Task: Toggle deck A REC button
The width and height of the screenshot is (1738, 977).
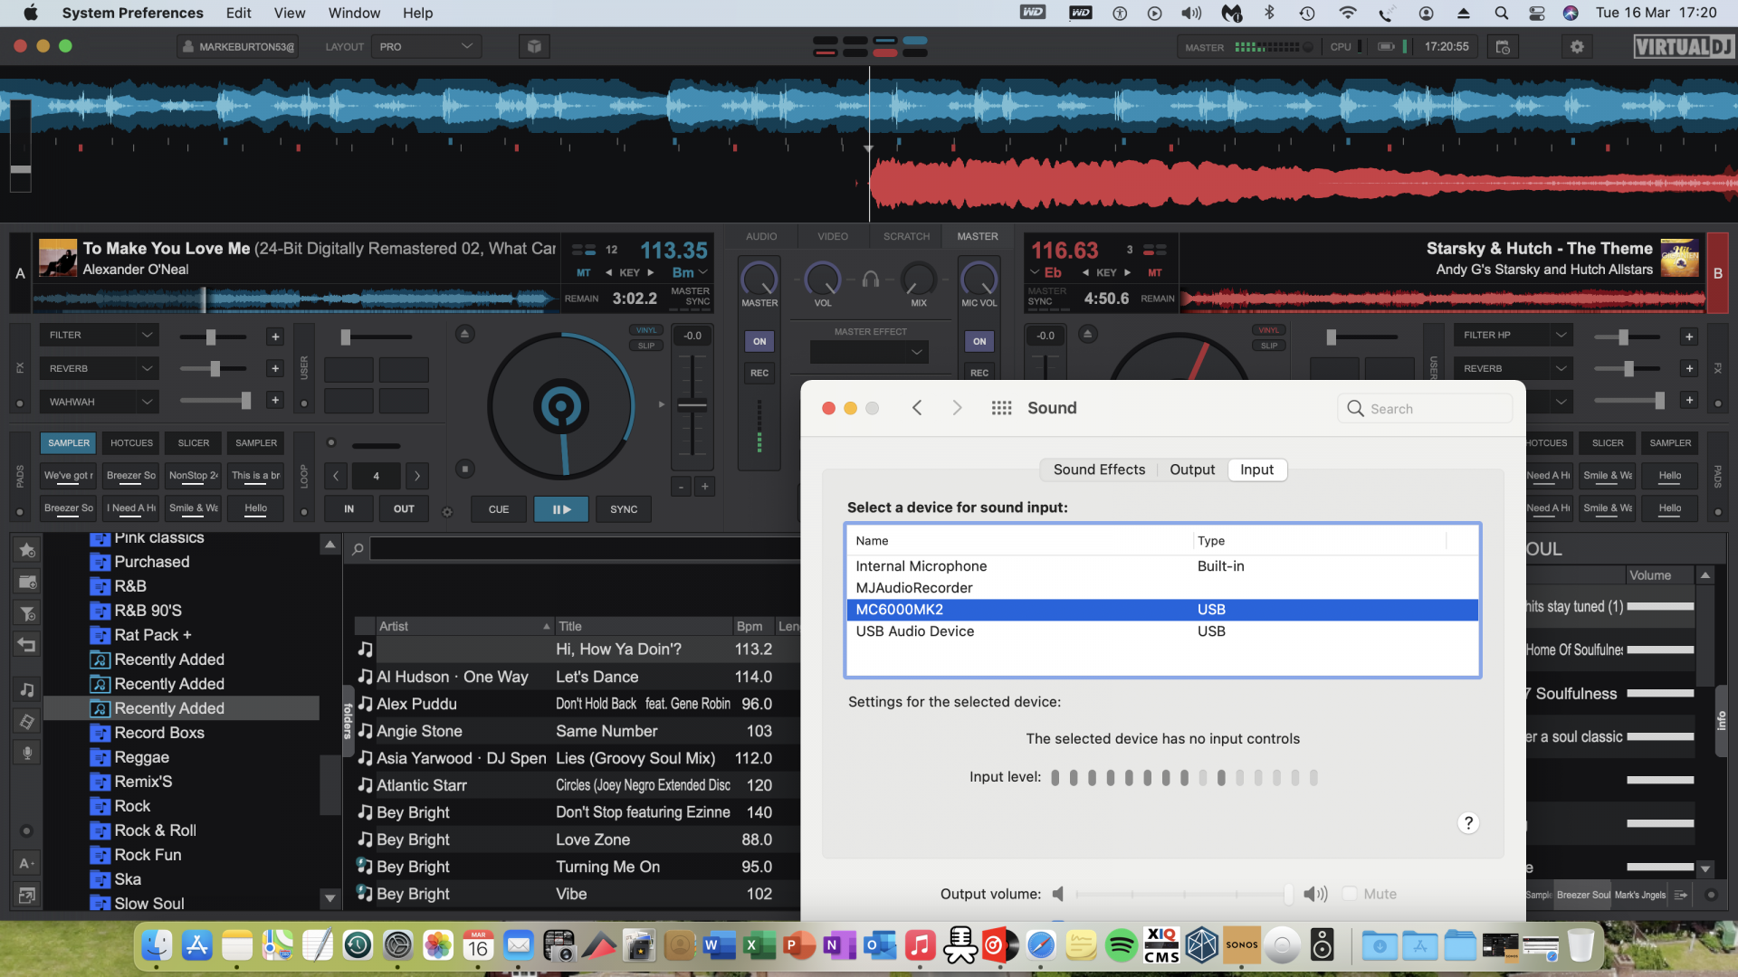Action: coord(759,373)
